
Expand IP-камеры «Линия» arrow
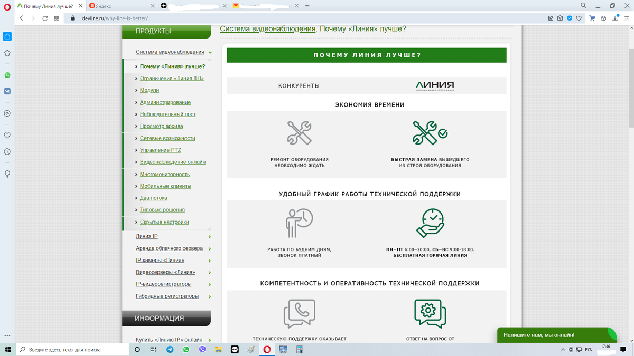pos(210,261)
